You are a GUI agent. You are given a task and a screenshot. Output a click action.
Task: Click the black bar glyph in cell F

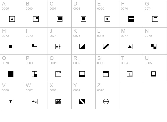(x=131, y=19)
